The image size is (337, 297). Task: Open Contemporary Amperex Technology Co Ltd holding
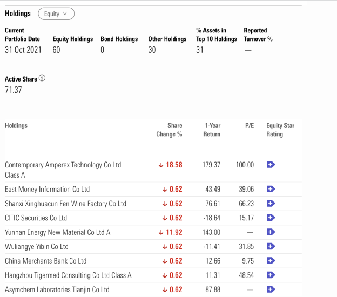click(x=63, y=165)
